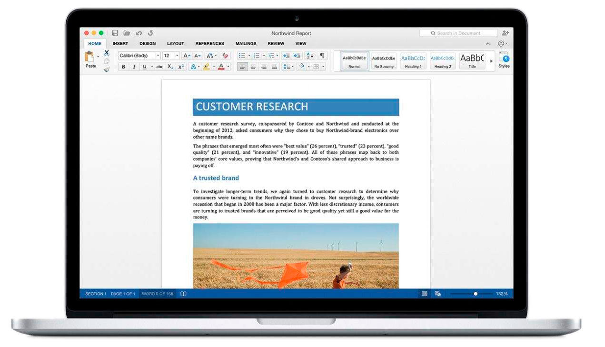This screenshot has height=347, width=605.
Task: Switch to web layout view in status bar
Action: 437,294
